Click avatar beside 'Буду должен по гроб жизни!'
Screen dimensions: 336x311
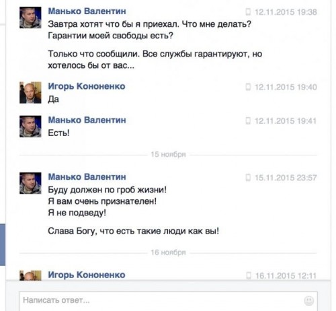pyautogui.click(x=30, y=183)
